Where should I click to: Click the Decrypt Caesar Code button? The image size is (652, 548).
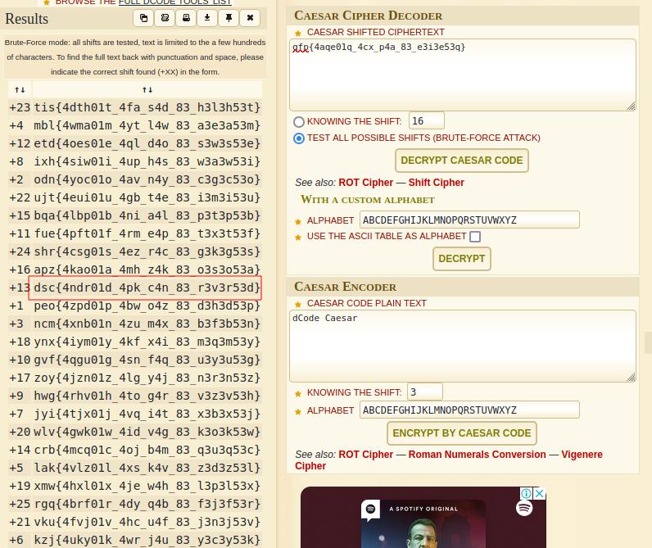461,161
